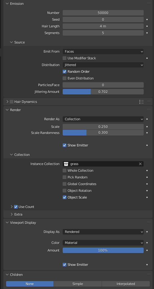The width and height of the screenshot is (154, 289).
Task: Click animate dot beside Display As
Action: click(x=147, y=232)
